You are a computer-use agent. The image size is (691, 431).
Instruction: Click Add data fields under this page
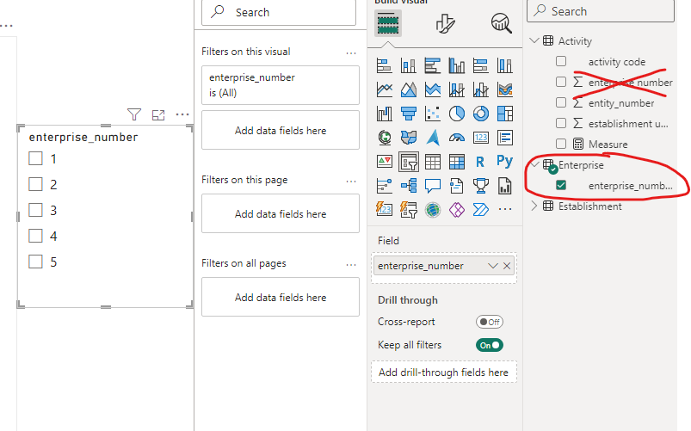click(x=281, y=213)
